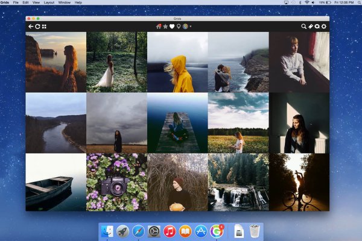Select the vintage camera in flowers photo
The image size is (362, 241).
(x=116, y=182)
